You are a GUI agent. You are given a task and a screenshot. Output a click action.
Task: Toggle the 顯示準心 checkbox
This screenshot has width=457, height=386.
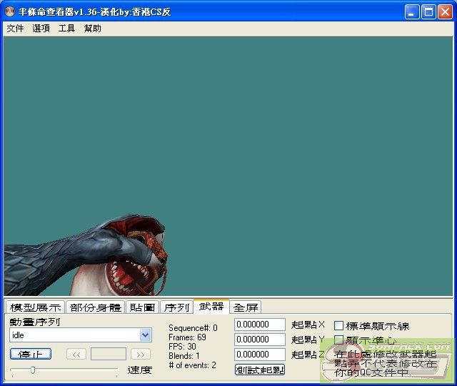[339, 340]
